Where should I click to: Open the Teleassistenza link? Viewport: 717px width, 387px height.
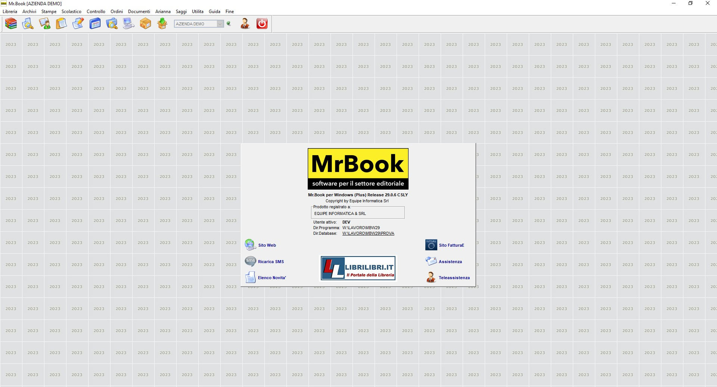(454, 278)
